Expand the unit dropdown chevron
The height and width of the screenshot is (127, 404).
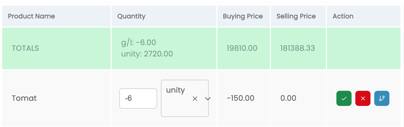pos(207,99)
